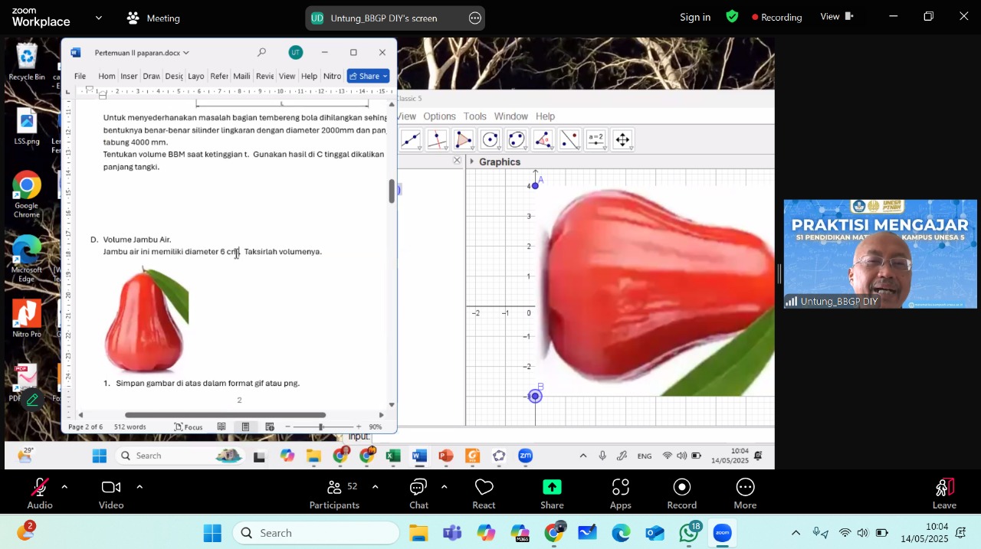Viewport: 981px width, 549px height.
Task: Click Zoom Record button
Action: [682, 493]
